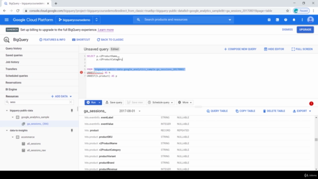Open Scheduled queries
Image resolution: width=318 pixels, height=179 pixels.
[16, 76]
